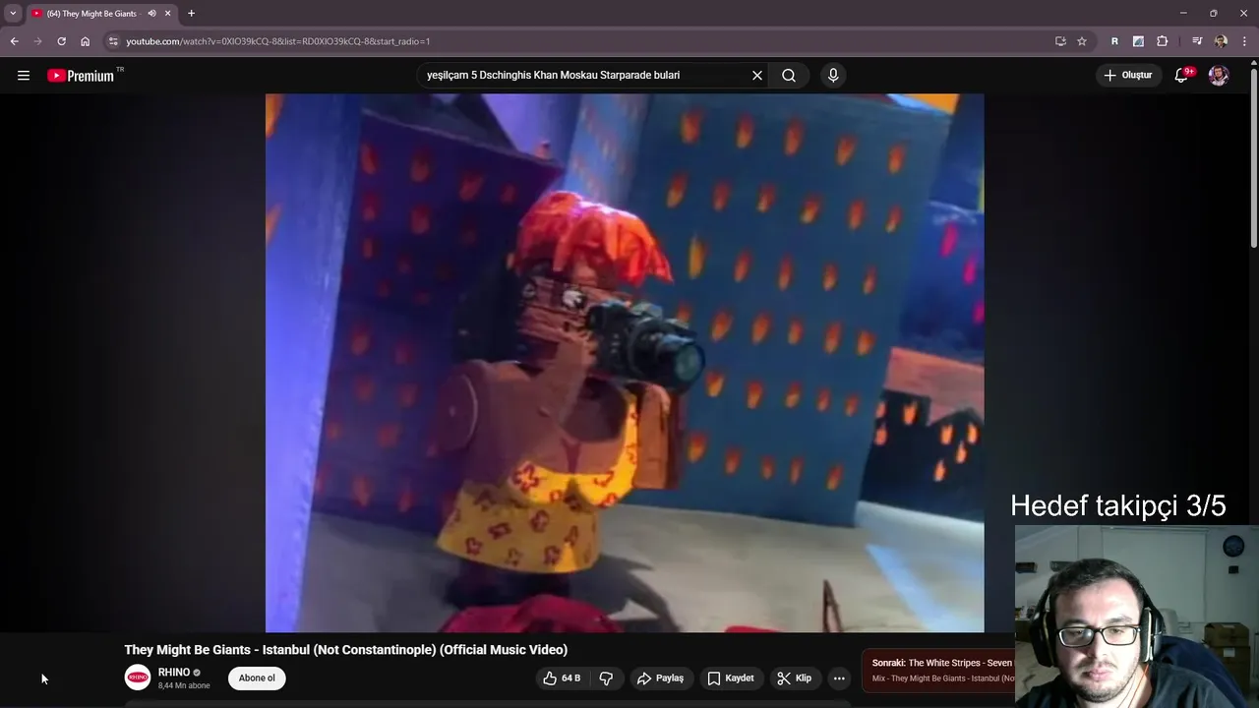Open the RHINO channel name link

[x=174, y=673]
